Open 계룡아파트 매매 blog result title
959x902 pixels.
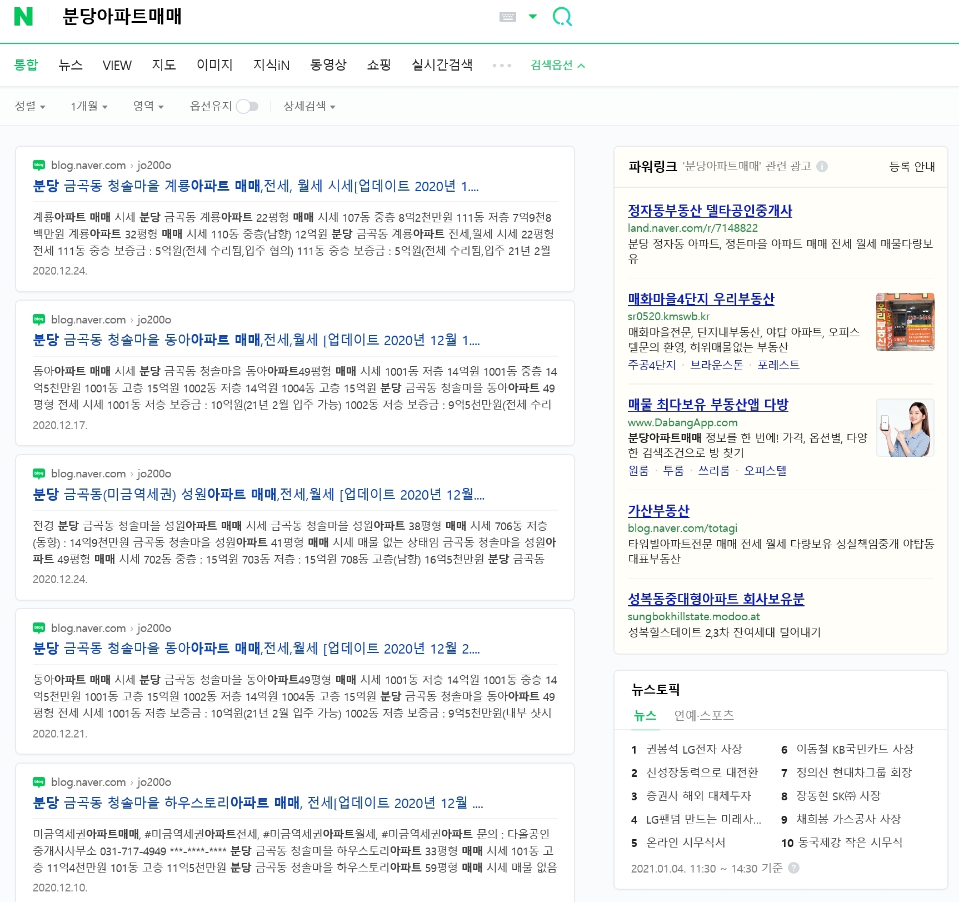point(256,186)
